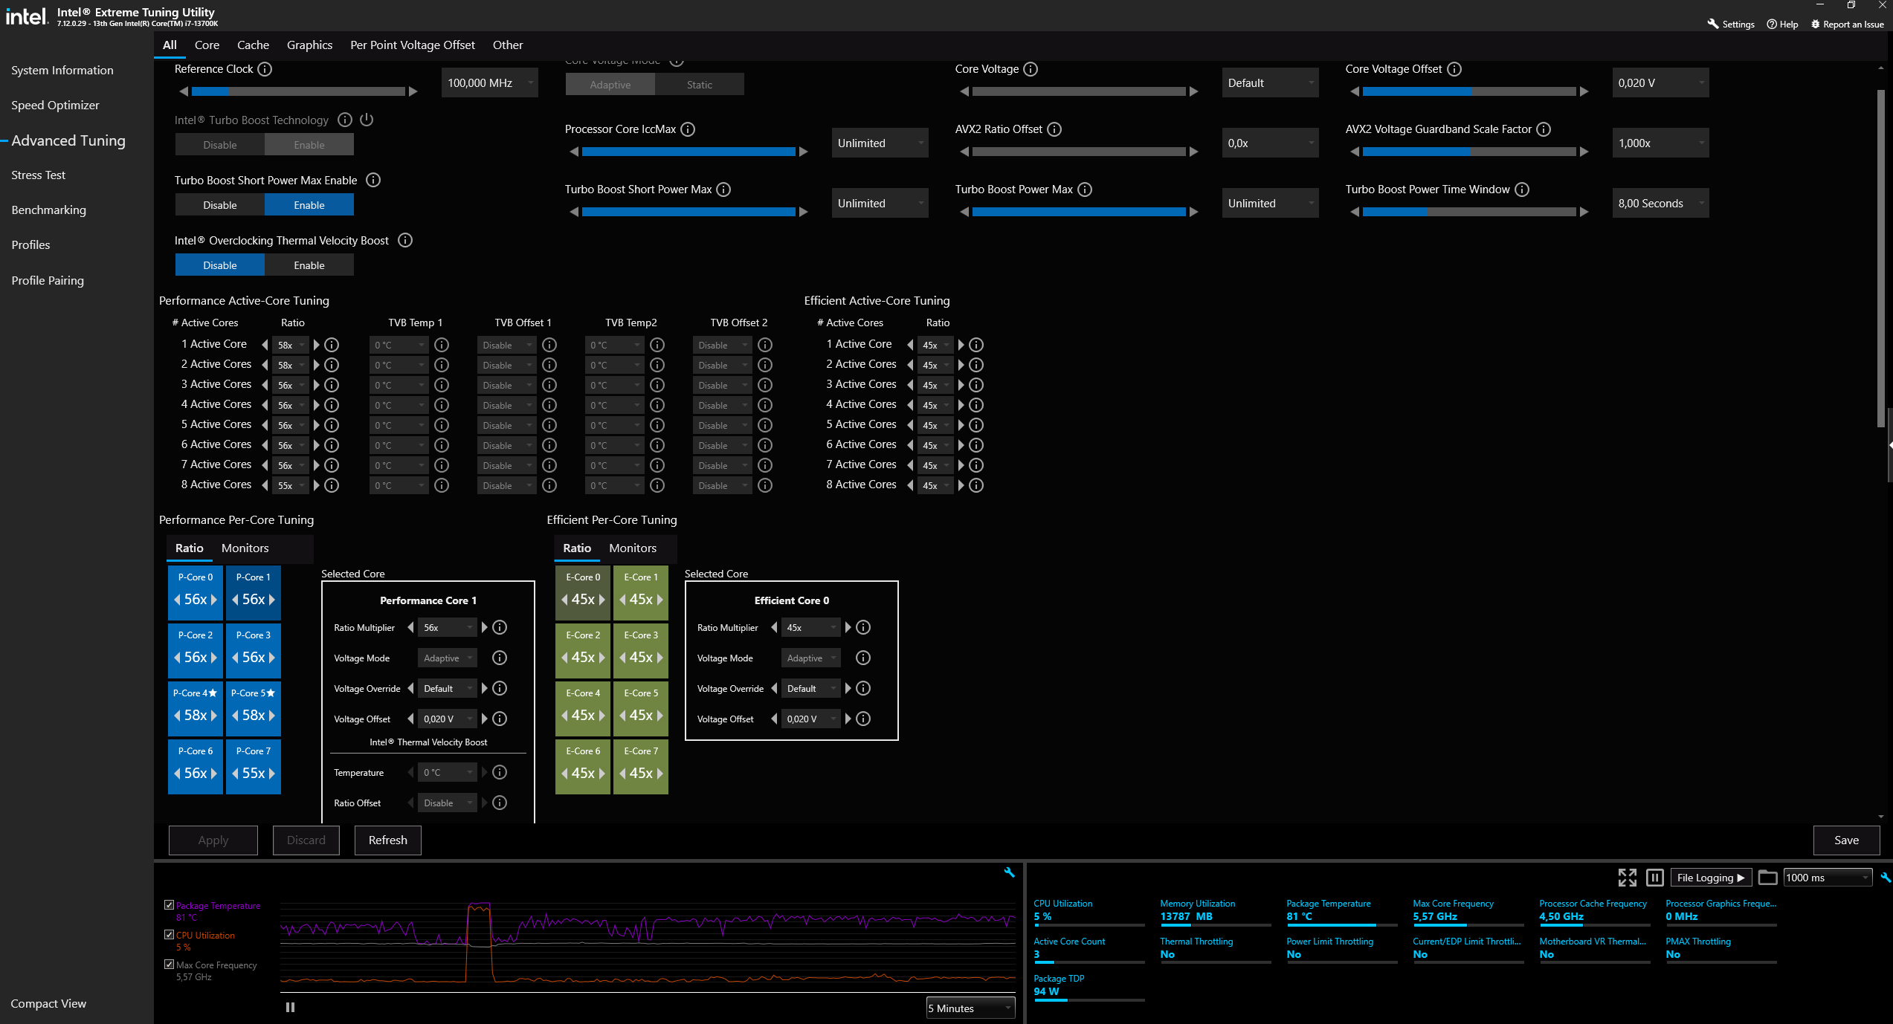Click the Discard button
This screenshot has width=1893, height=1024.
click(x=306, y=840)
